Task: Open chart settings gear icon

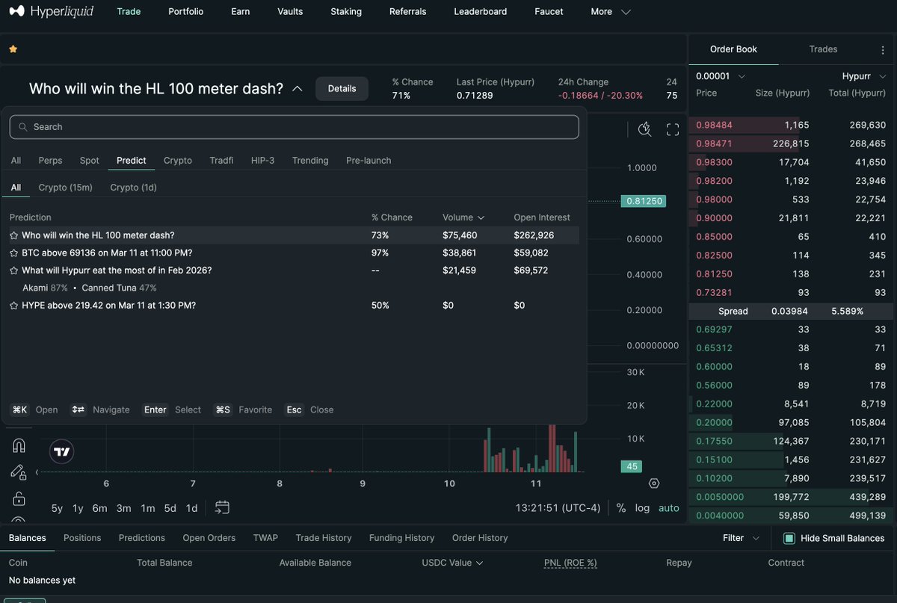Action: 654,483
